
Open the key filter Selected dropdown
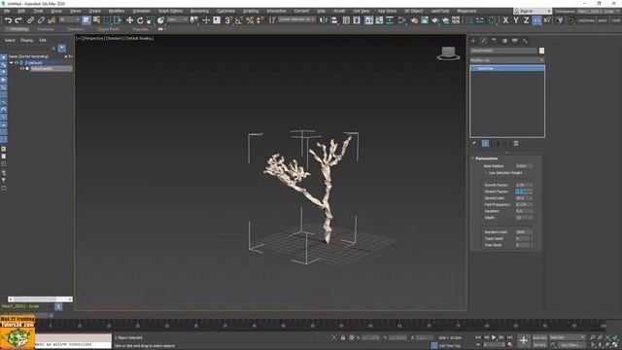[x=568, y=337]
